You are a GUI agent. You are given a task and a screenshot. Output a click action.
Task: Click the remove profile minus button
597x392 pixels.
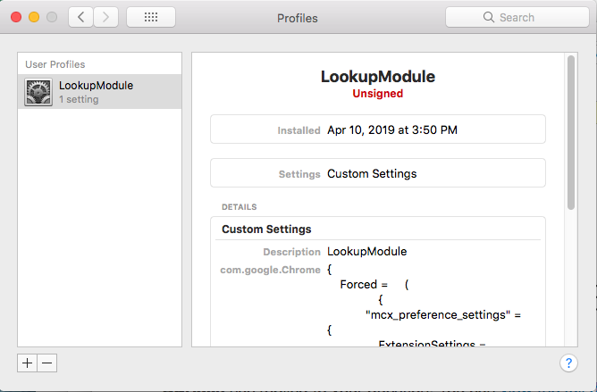click(47, 363)
